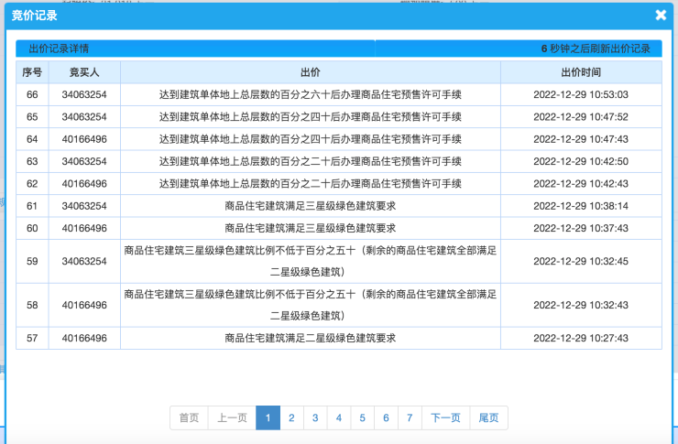Click the 出价 column header

pos(310,72)
